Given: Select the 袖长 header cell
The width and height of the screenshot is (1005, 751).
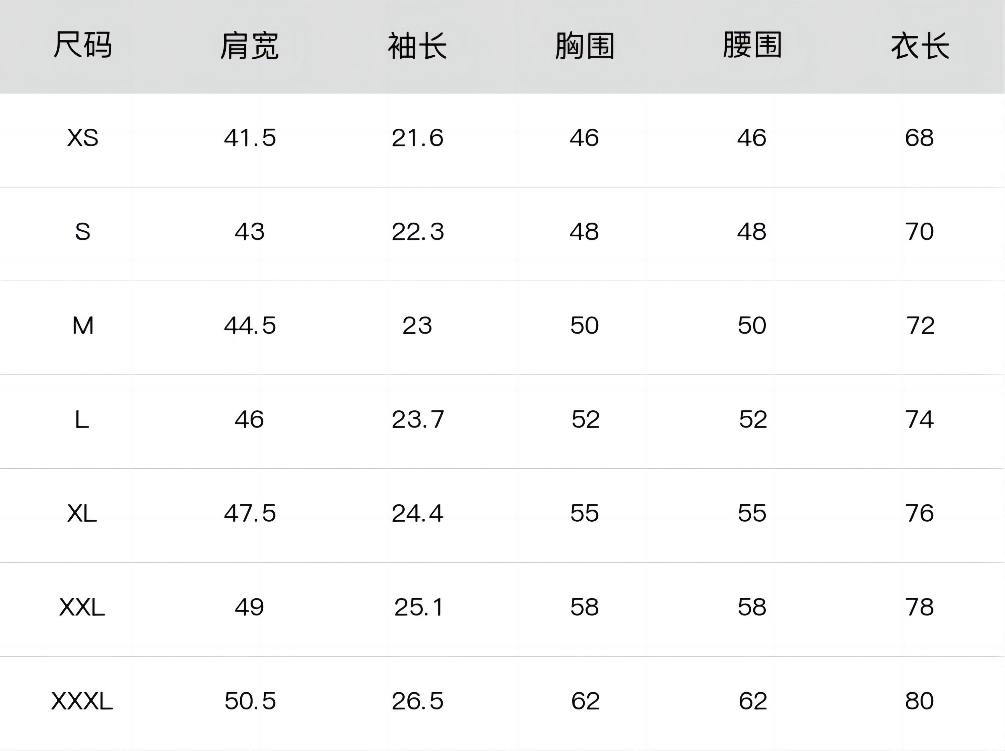Looking at the screenshot, I should (x=417, y=46).
